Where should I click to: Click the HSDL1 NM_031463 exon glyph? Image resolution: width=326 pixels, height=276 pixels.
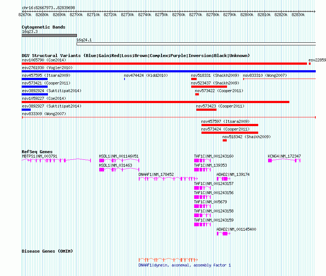pos(119,169)
